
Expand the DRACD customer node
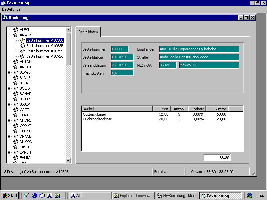pyautogui.click(x=9, y=136)
